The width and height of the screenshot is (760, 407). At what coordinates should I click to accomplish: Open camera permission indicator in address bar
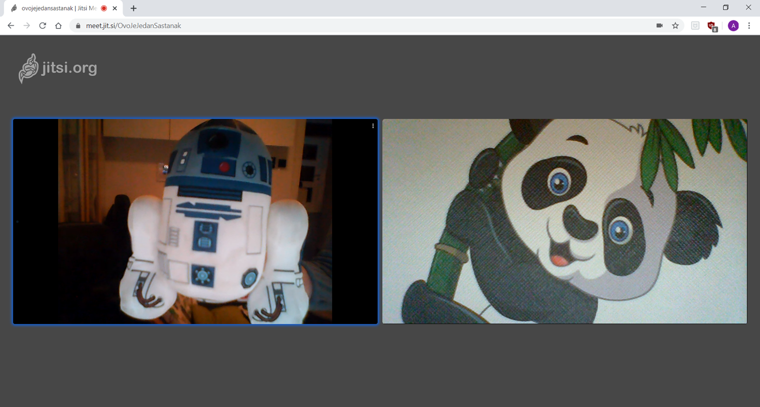tap(659, 26)
